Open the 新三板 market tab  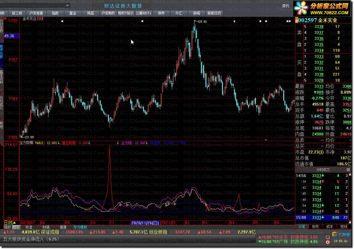point(17,13)
